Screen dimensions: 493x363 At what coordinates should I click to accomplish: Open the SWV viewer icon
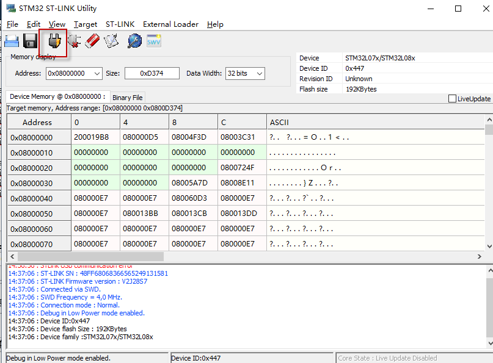point(154,41)
